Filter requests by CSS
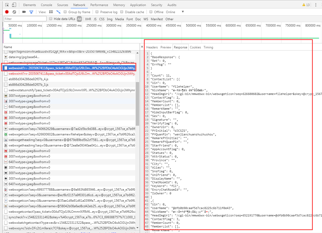This screenshot has height=233, width=322. [x=102, y=19]
